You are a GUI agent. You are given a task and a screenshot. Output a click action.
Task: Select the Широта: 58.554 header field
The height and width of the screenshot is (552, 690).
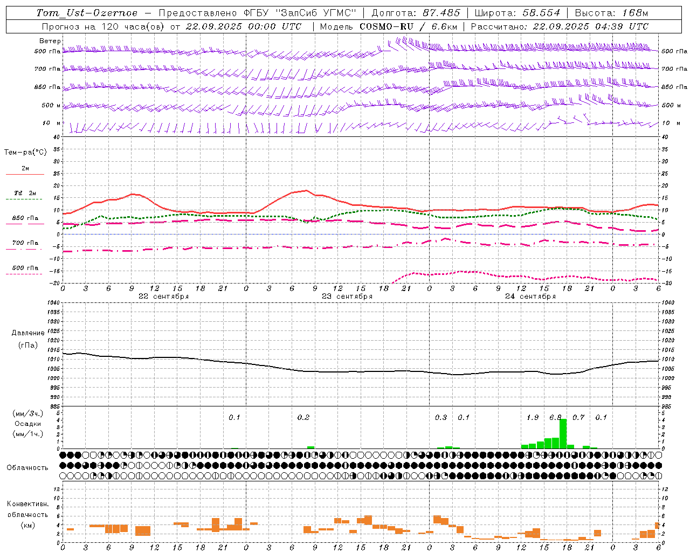517,12
